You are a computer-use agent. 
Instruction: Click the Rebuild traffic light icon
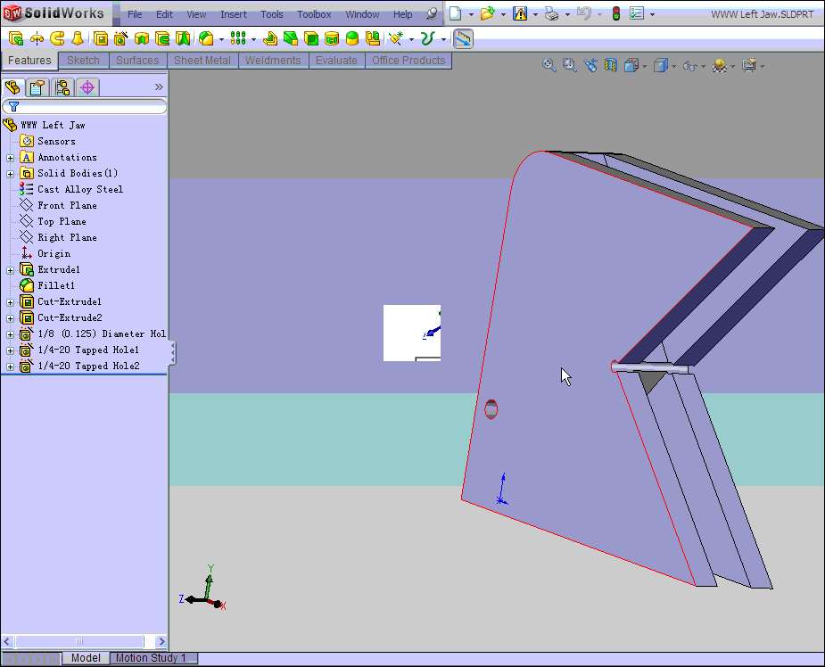coord(615,13)
